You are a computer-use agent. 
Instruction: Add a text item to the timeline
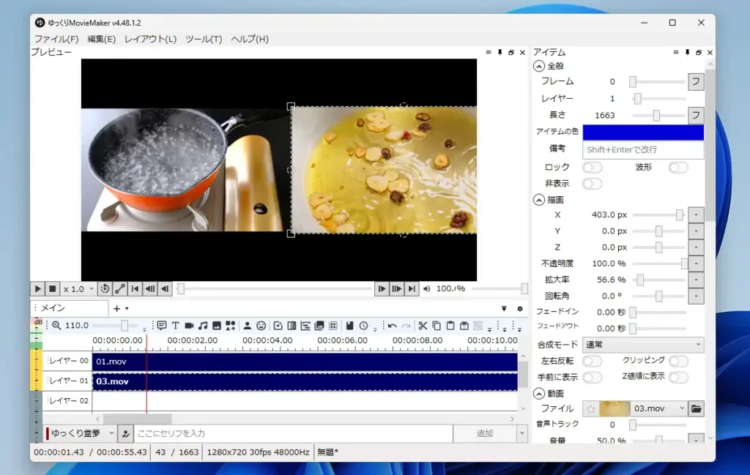tap(176, 326)
